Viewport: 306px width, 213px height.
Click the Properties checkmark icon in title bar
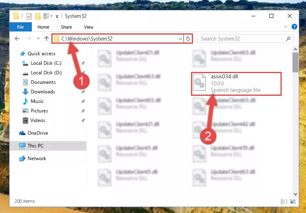point(29,16)
